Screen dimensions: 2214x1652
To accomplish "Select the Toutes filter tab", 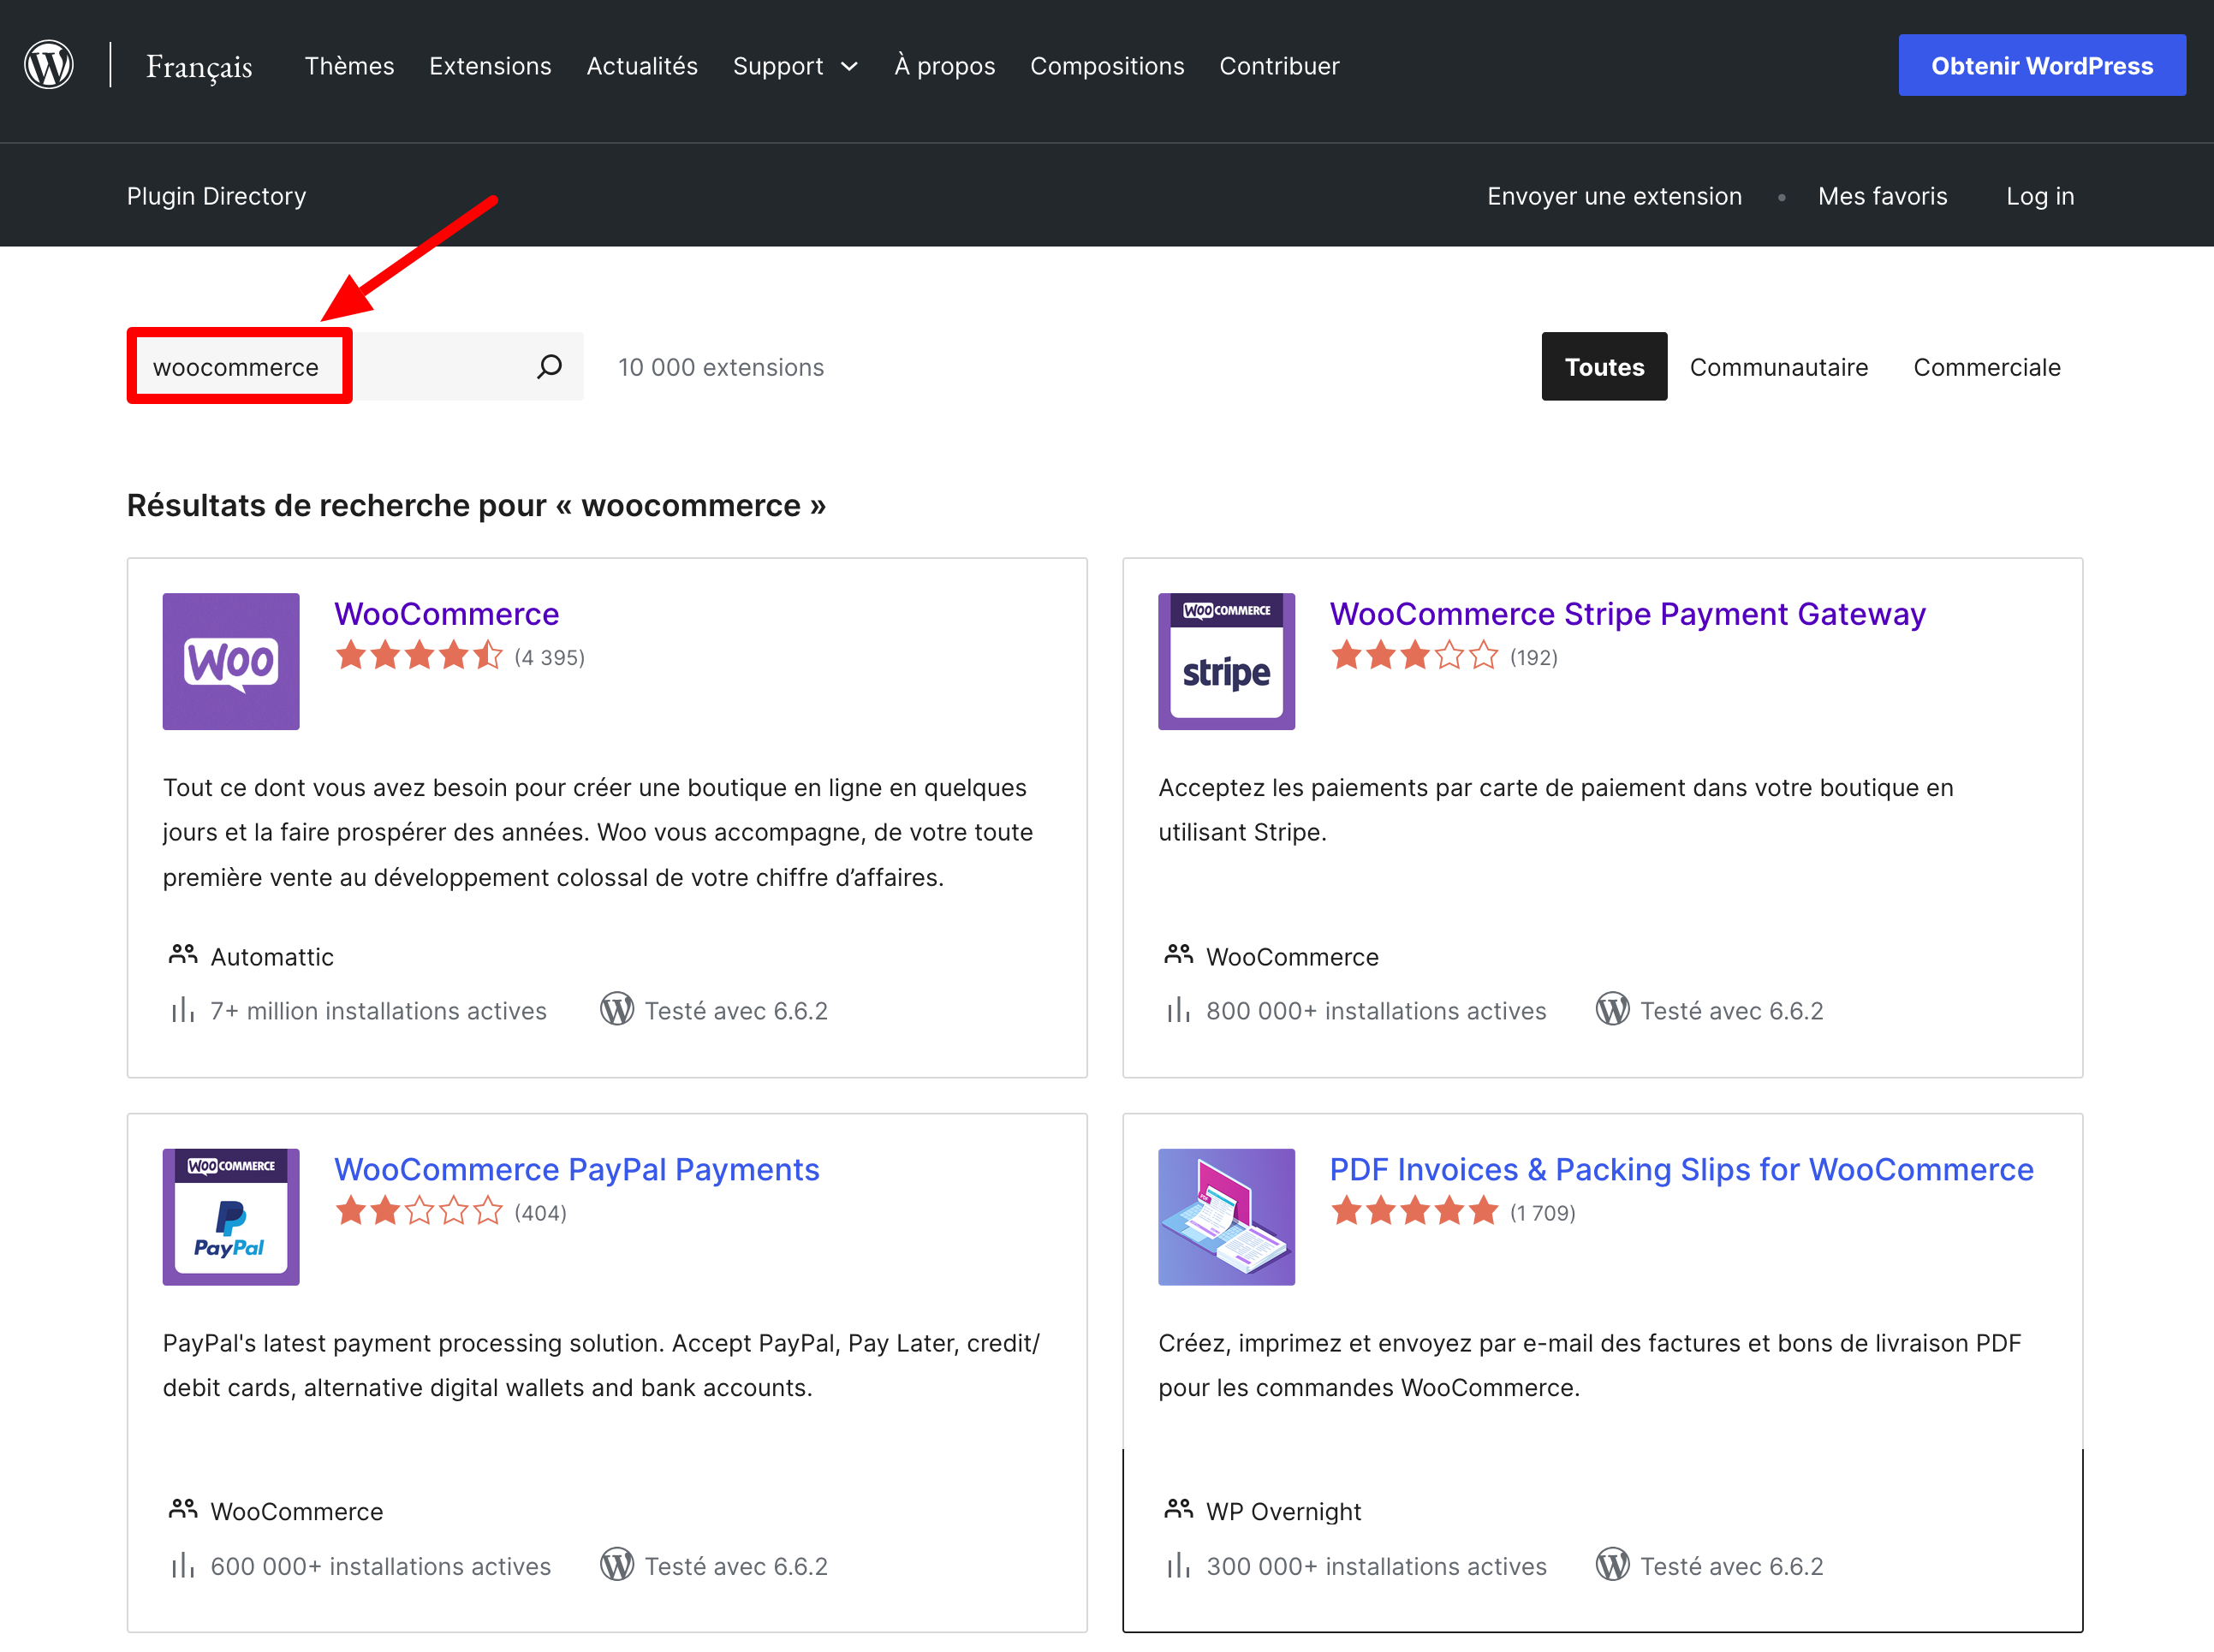I will pyautogui.click(x=1604, y=367).
